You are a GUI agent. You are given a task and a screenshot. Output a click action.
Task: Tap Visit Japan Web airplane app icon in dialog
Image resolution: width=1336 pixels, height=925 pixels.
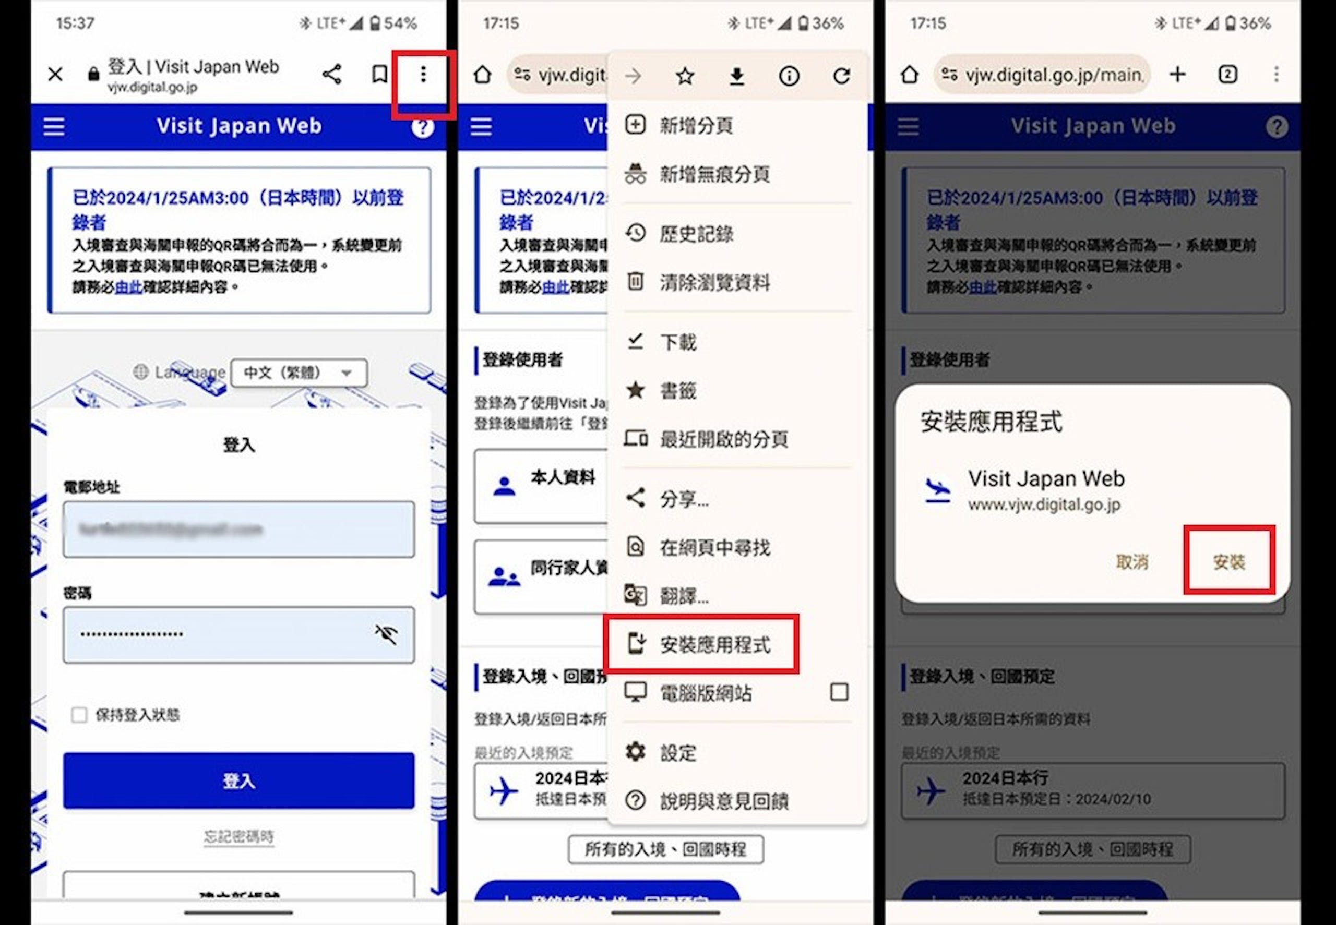(x=937, y=490)
